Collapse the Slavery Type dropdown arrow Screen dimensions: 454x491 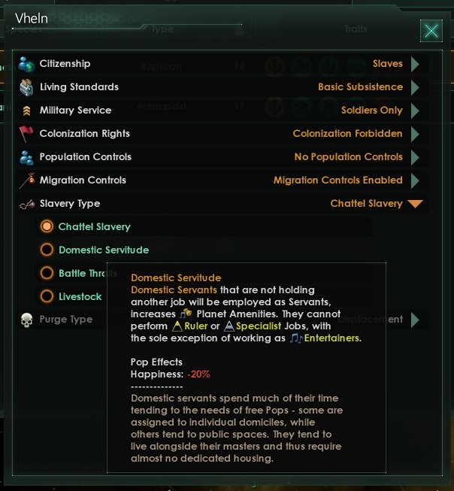(x=416, y=204)
